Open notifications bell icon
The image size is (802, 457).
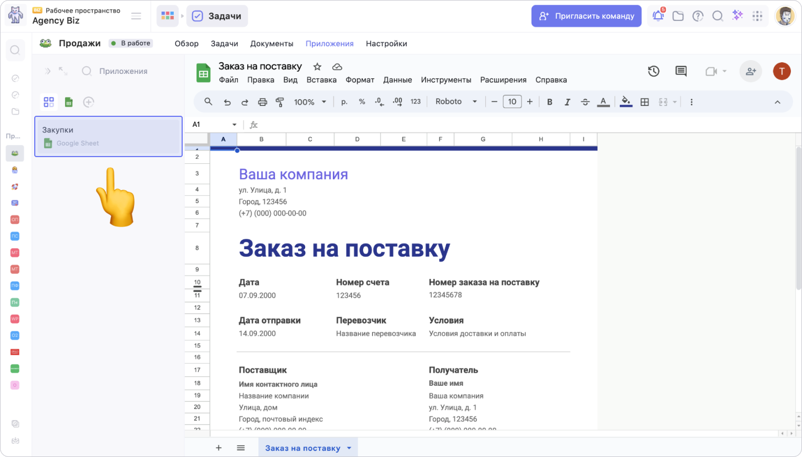658,16
